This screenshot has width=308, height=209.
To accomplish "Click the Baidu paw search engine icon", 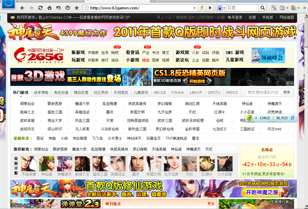I will tap(220, 8).
